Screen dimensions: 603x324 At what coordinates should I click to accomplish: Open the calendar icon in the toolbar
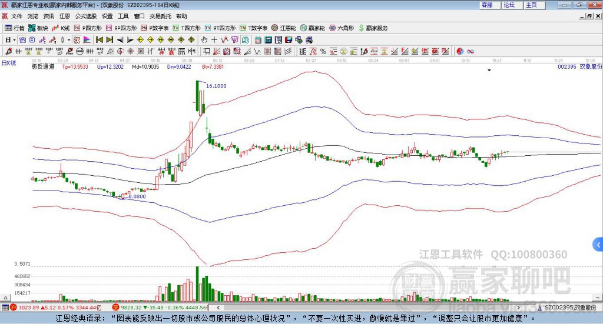258,40
